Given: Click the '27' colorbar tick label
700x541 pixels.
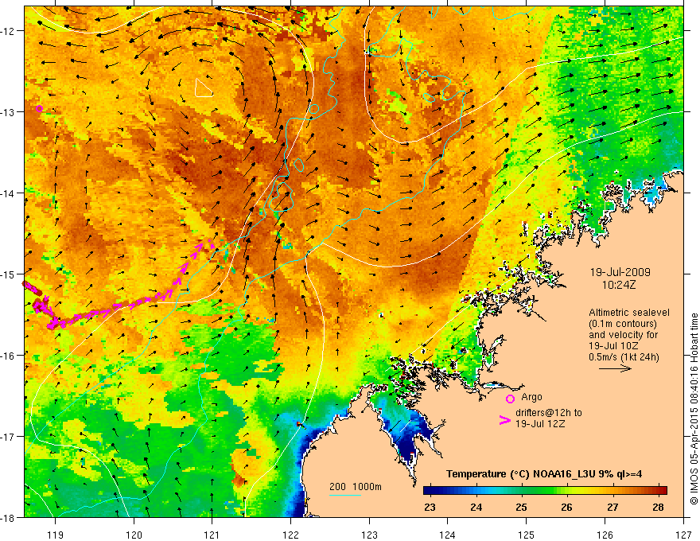Looking at the screenshot, I should pos(612,507).
